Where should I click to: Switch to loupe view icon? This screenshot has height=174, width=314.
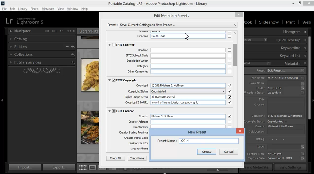[x=92, y=167]
